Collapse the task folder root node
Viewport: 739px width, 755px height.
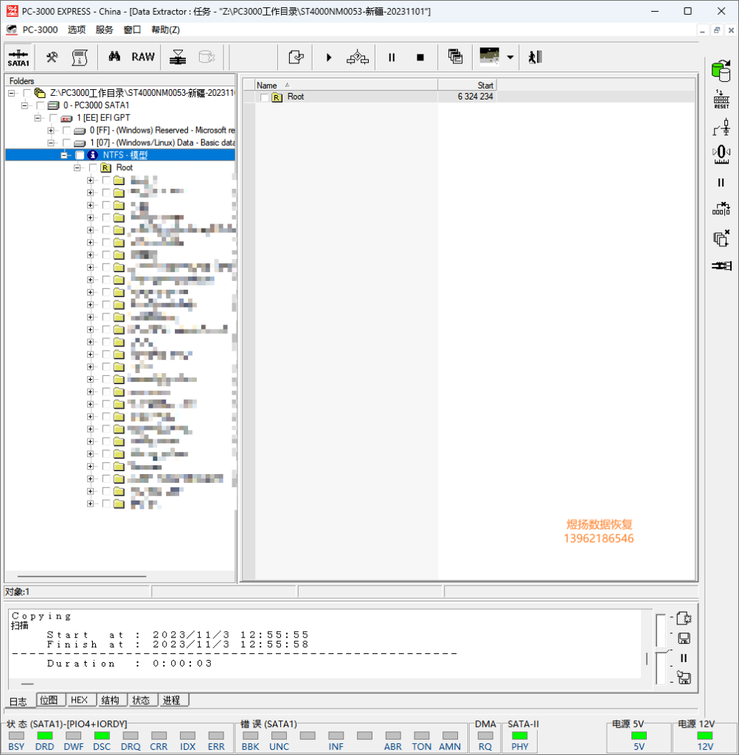point(11,93)
